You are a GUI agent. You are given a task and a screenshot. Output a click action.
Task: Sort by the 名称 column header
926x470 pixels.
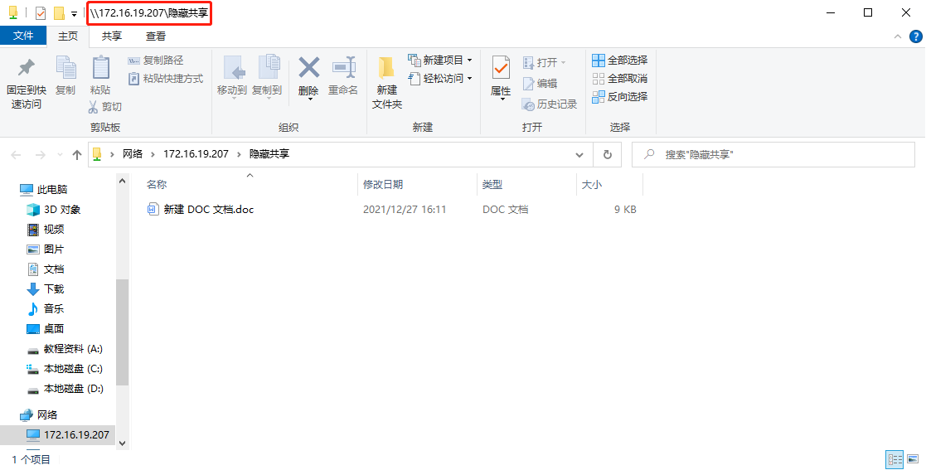click(157, 185)
